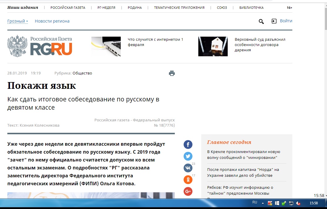Click the Kaspersky tray icon

pyautogui.click(x=270, y=203)
